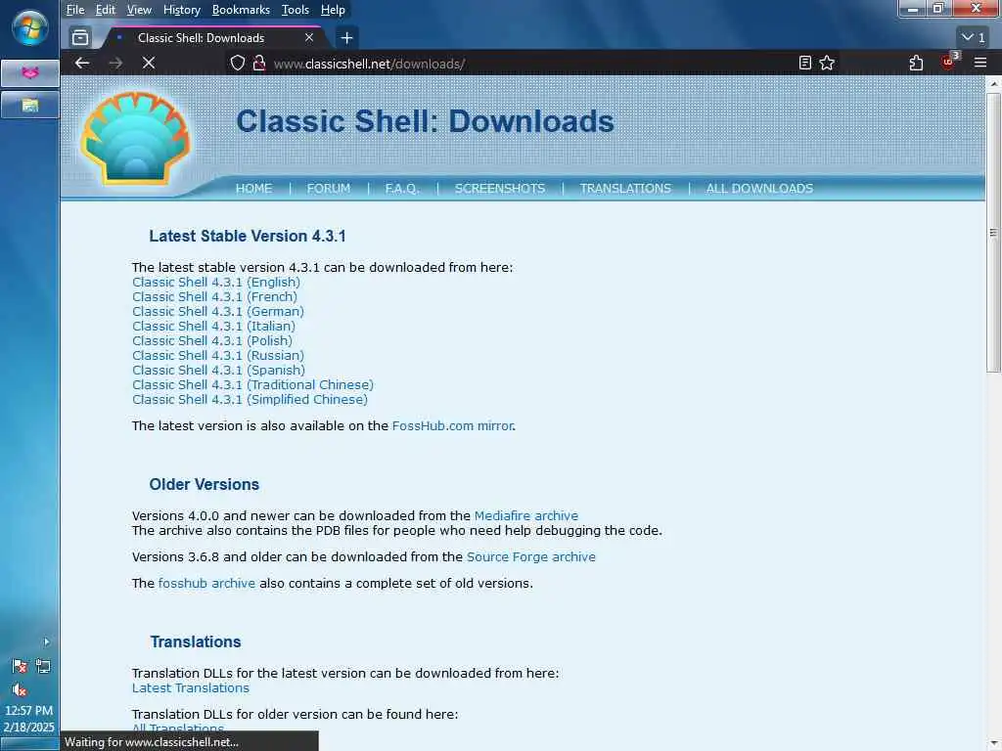Download Classic Shell 4.3.1 (German)
1002x751 pixels.
218,311
